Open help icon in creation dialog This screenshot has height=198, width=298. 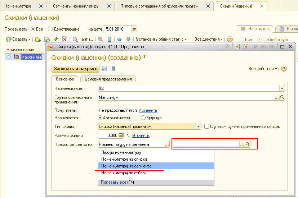click(x=284, y=69)
